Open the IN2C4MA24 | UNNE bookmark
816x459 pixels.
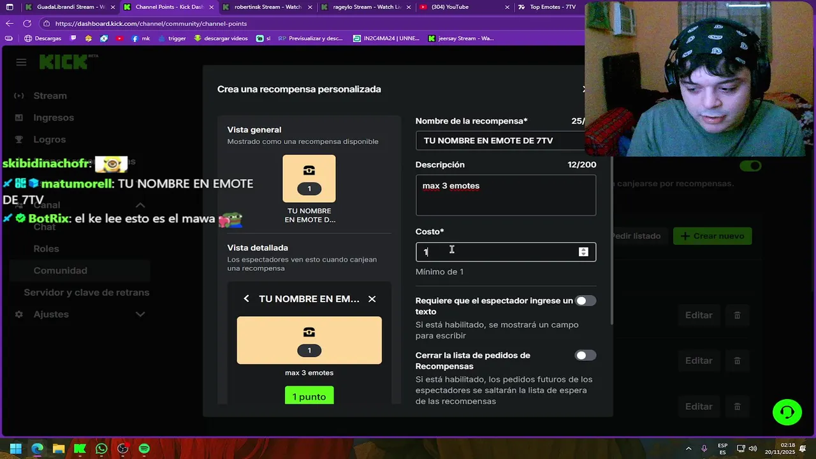tap(386, 38)
